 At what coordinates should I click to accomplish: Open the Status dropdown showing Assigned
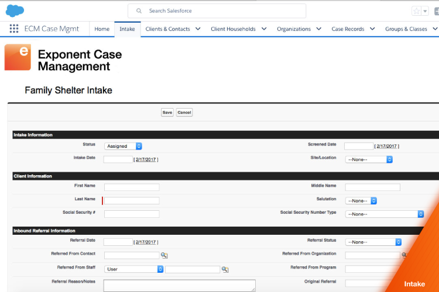(123, 146)
